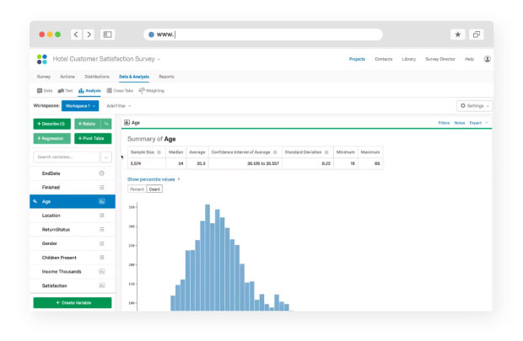523x341 pixels.
Task: Click Show percentile values link
Action: 153,179
